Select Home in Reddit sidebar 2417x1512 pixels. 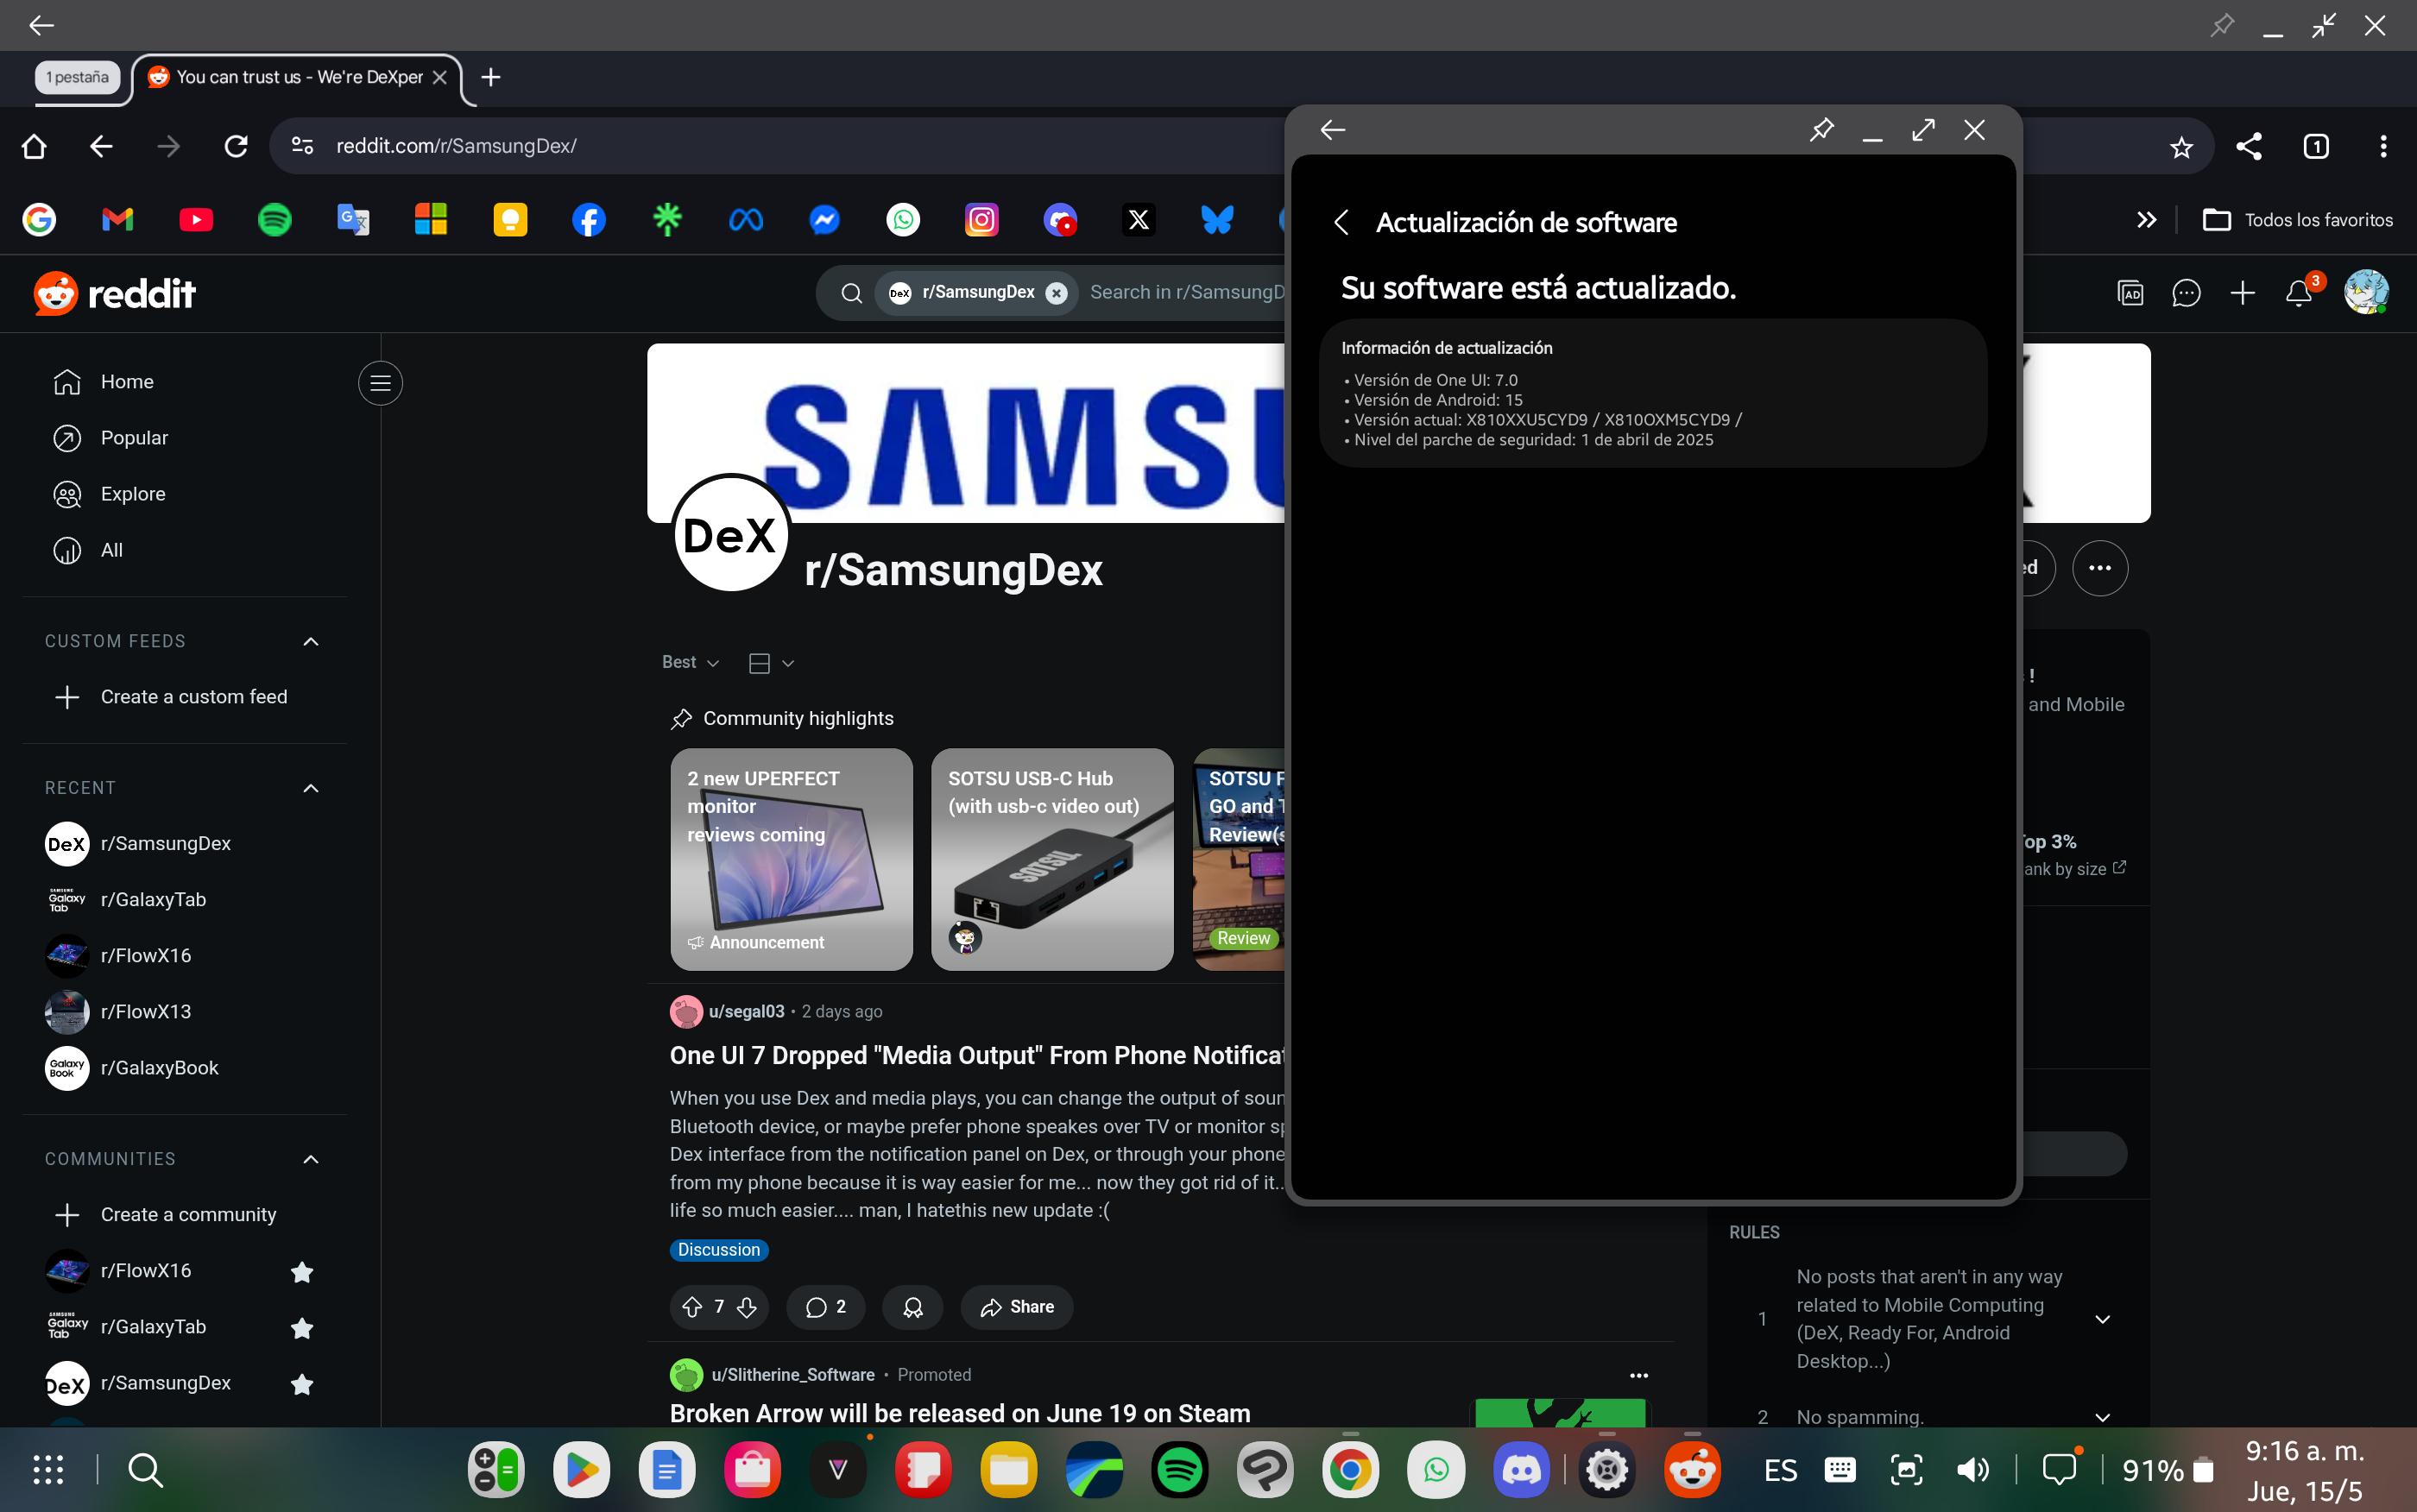[x=184, y=382]
